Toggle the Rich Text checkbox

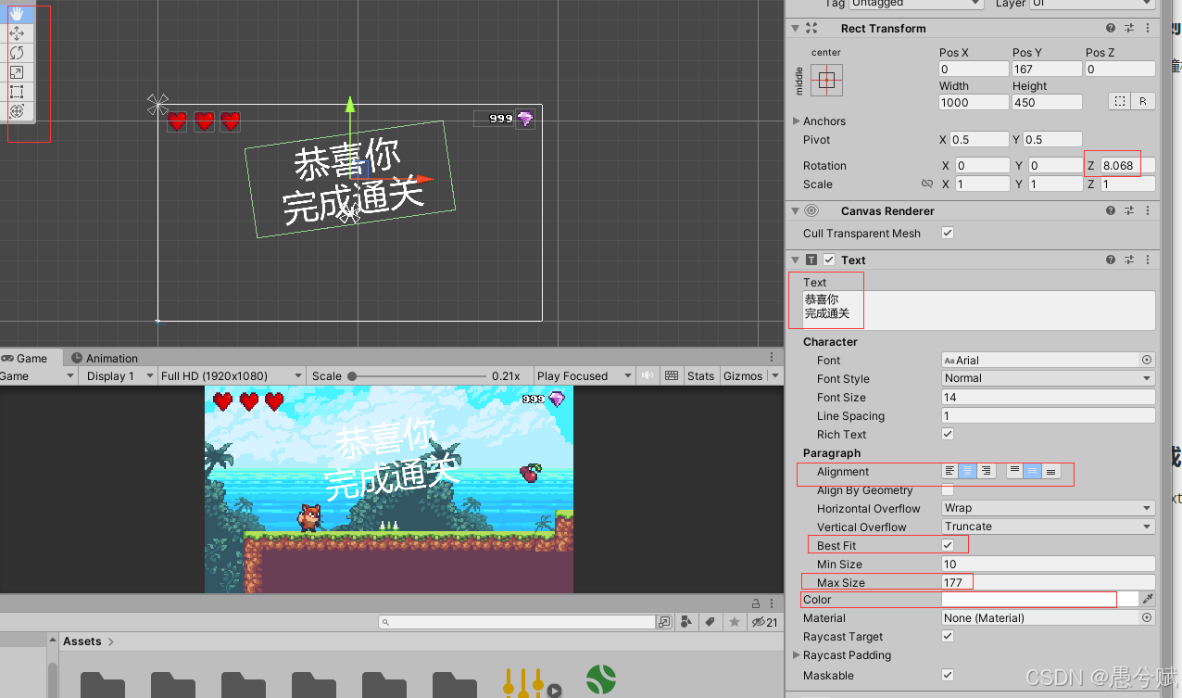948,434
